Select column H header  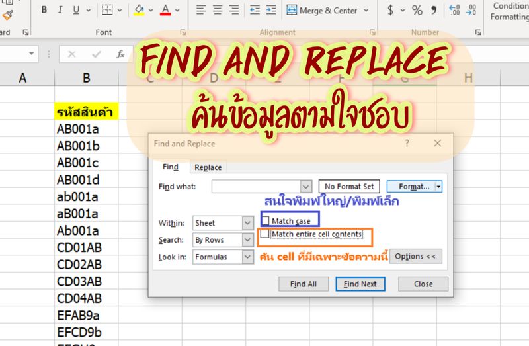tap(468, 78)
